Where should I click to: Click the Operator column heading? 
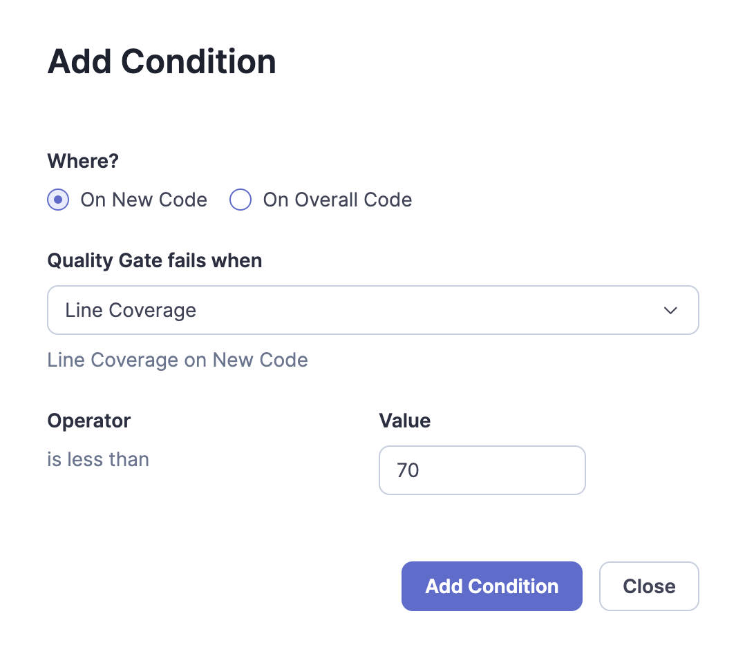coord(88,421)
